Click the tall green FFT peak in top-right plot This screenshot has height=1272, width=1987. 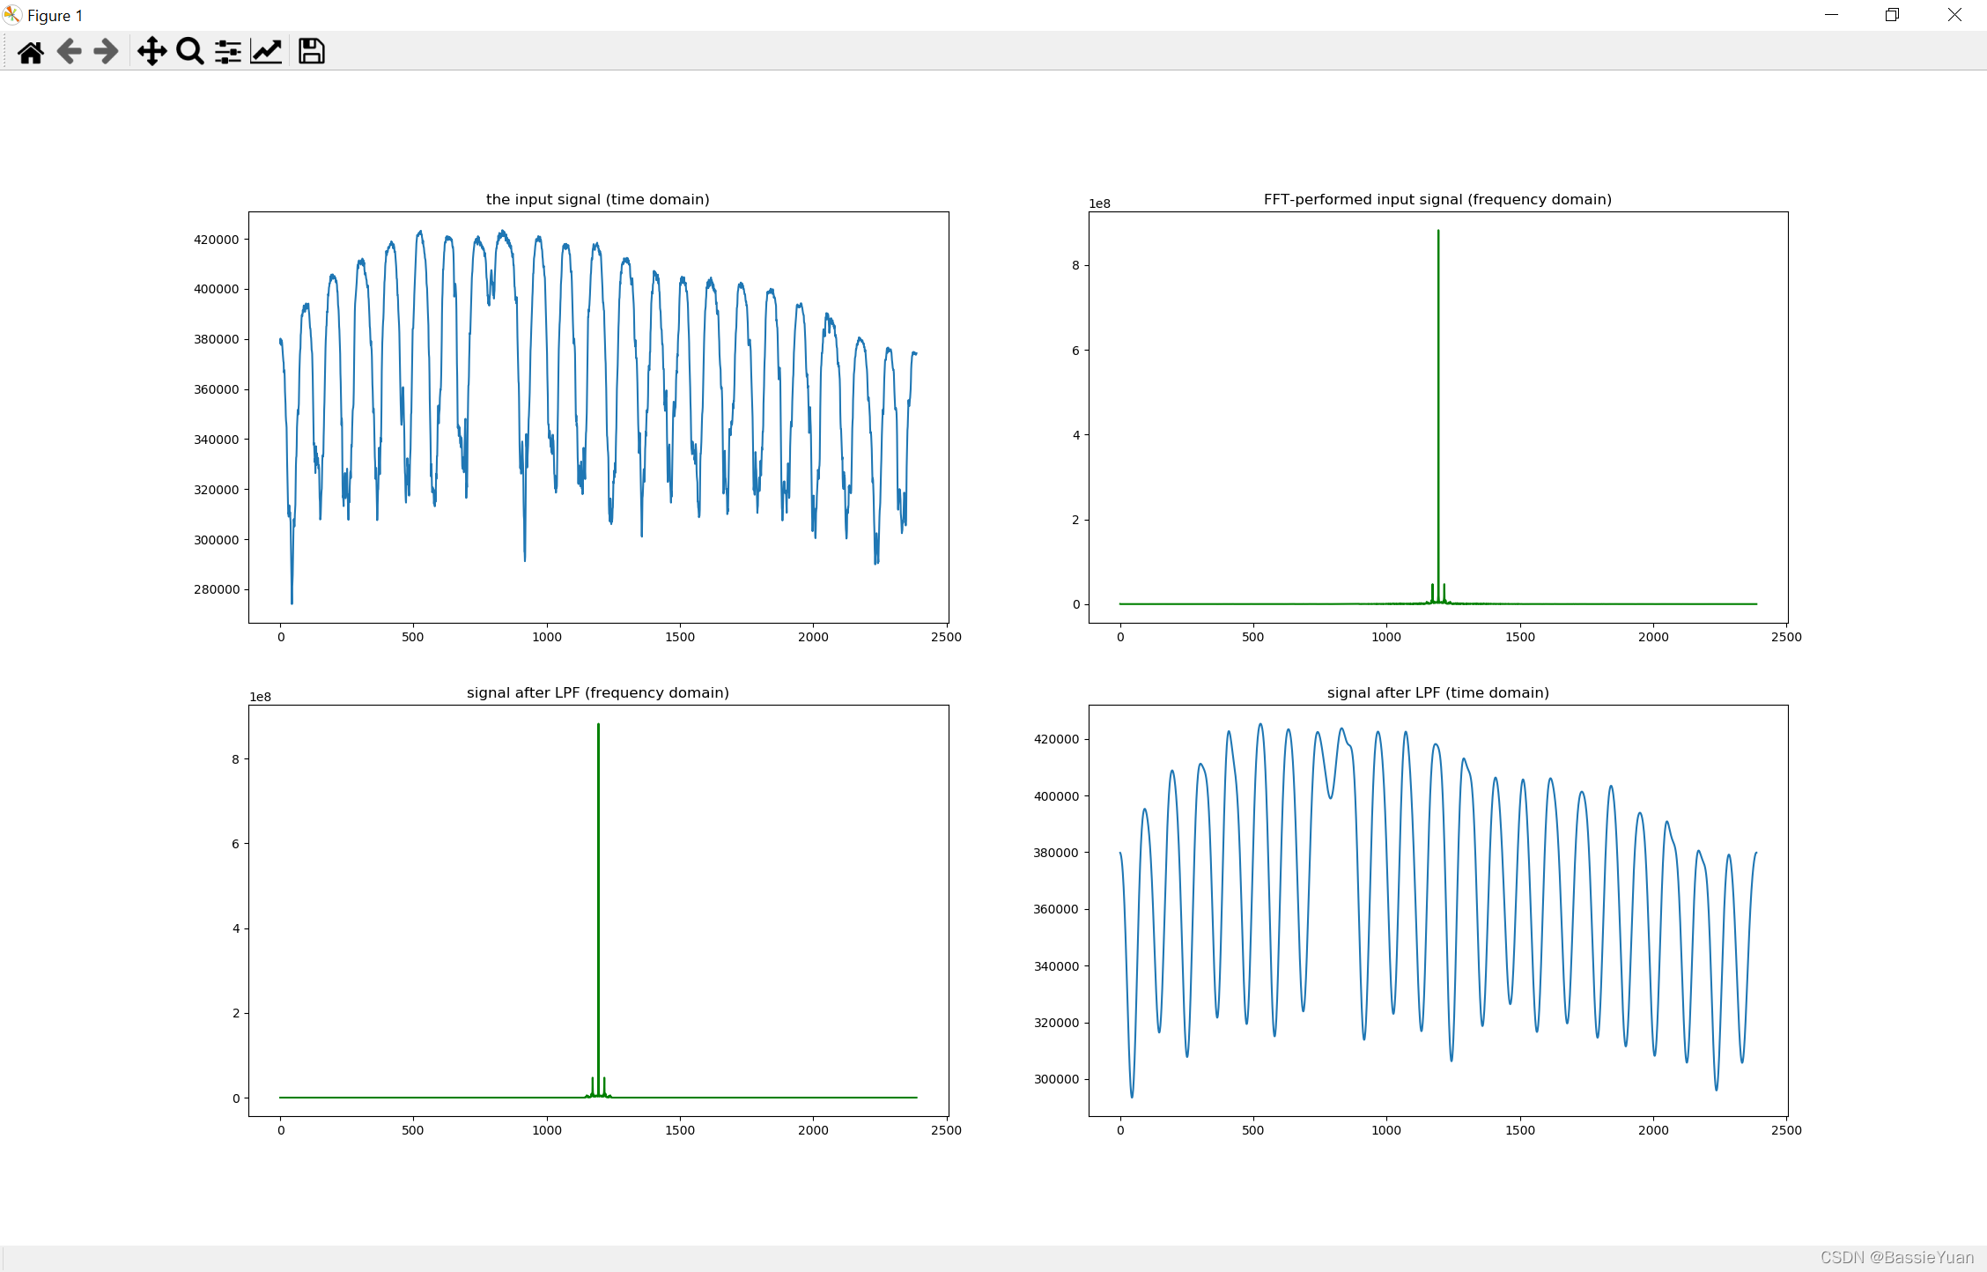pos(1438,396)
